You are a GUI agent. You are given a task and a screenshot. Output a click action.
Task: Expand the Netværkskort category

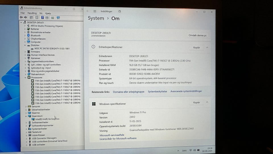pos(25,74)
